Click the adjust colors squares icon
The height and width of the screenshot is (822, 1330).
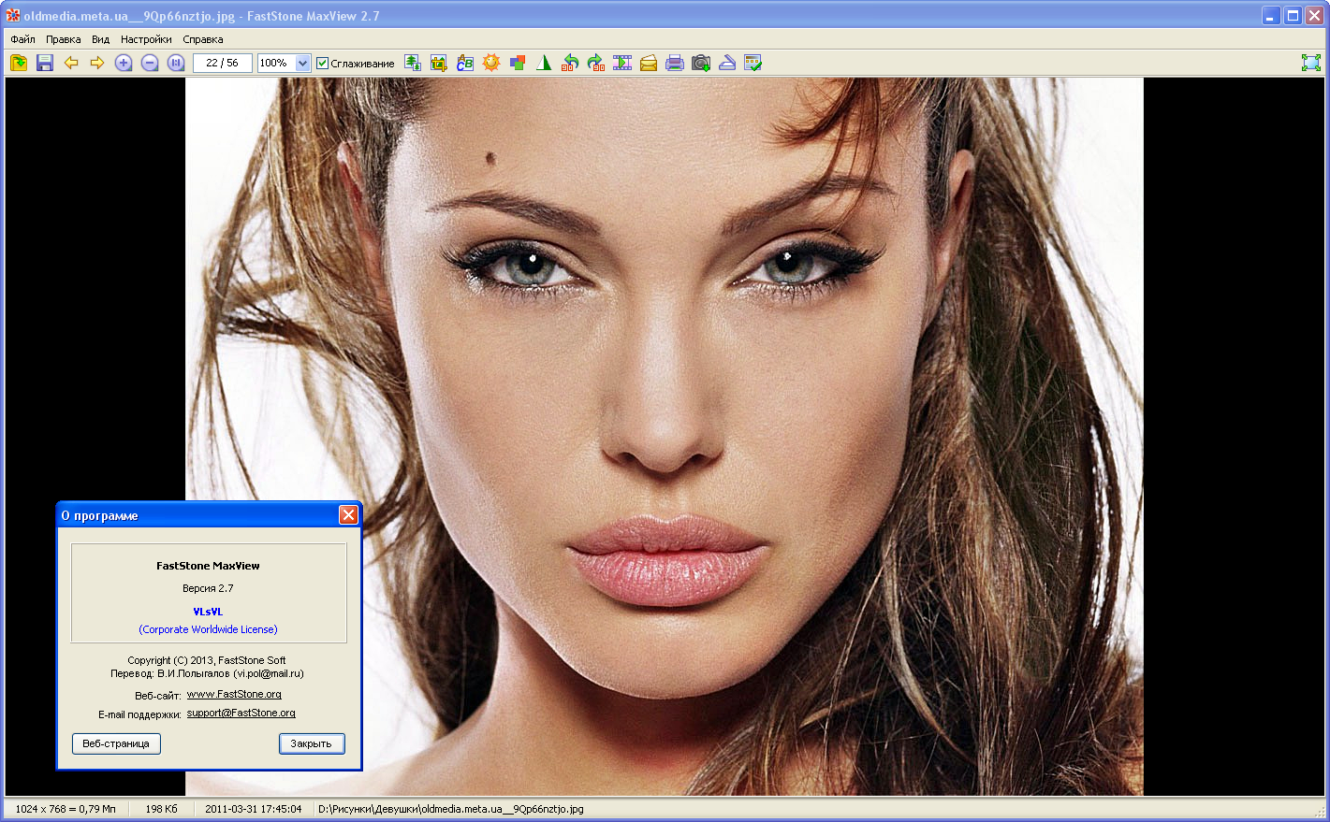tap(518, 63)
